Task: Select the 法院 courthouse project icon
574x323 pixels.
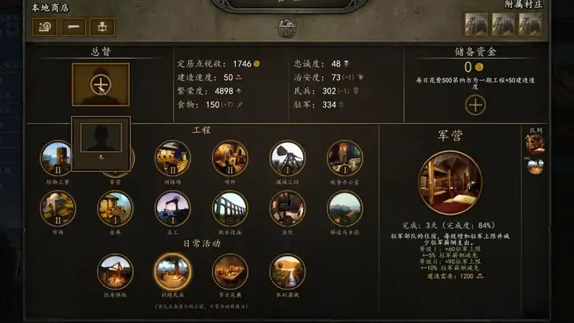Action: 287,209
